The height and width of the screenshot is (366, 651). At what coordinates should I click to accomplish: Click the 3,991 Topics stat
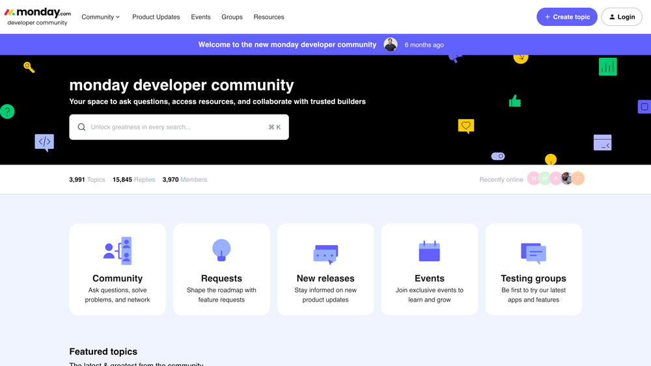click(x=87, y=179)
